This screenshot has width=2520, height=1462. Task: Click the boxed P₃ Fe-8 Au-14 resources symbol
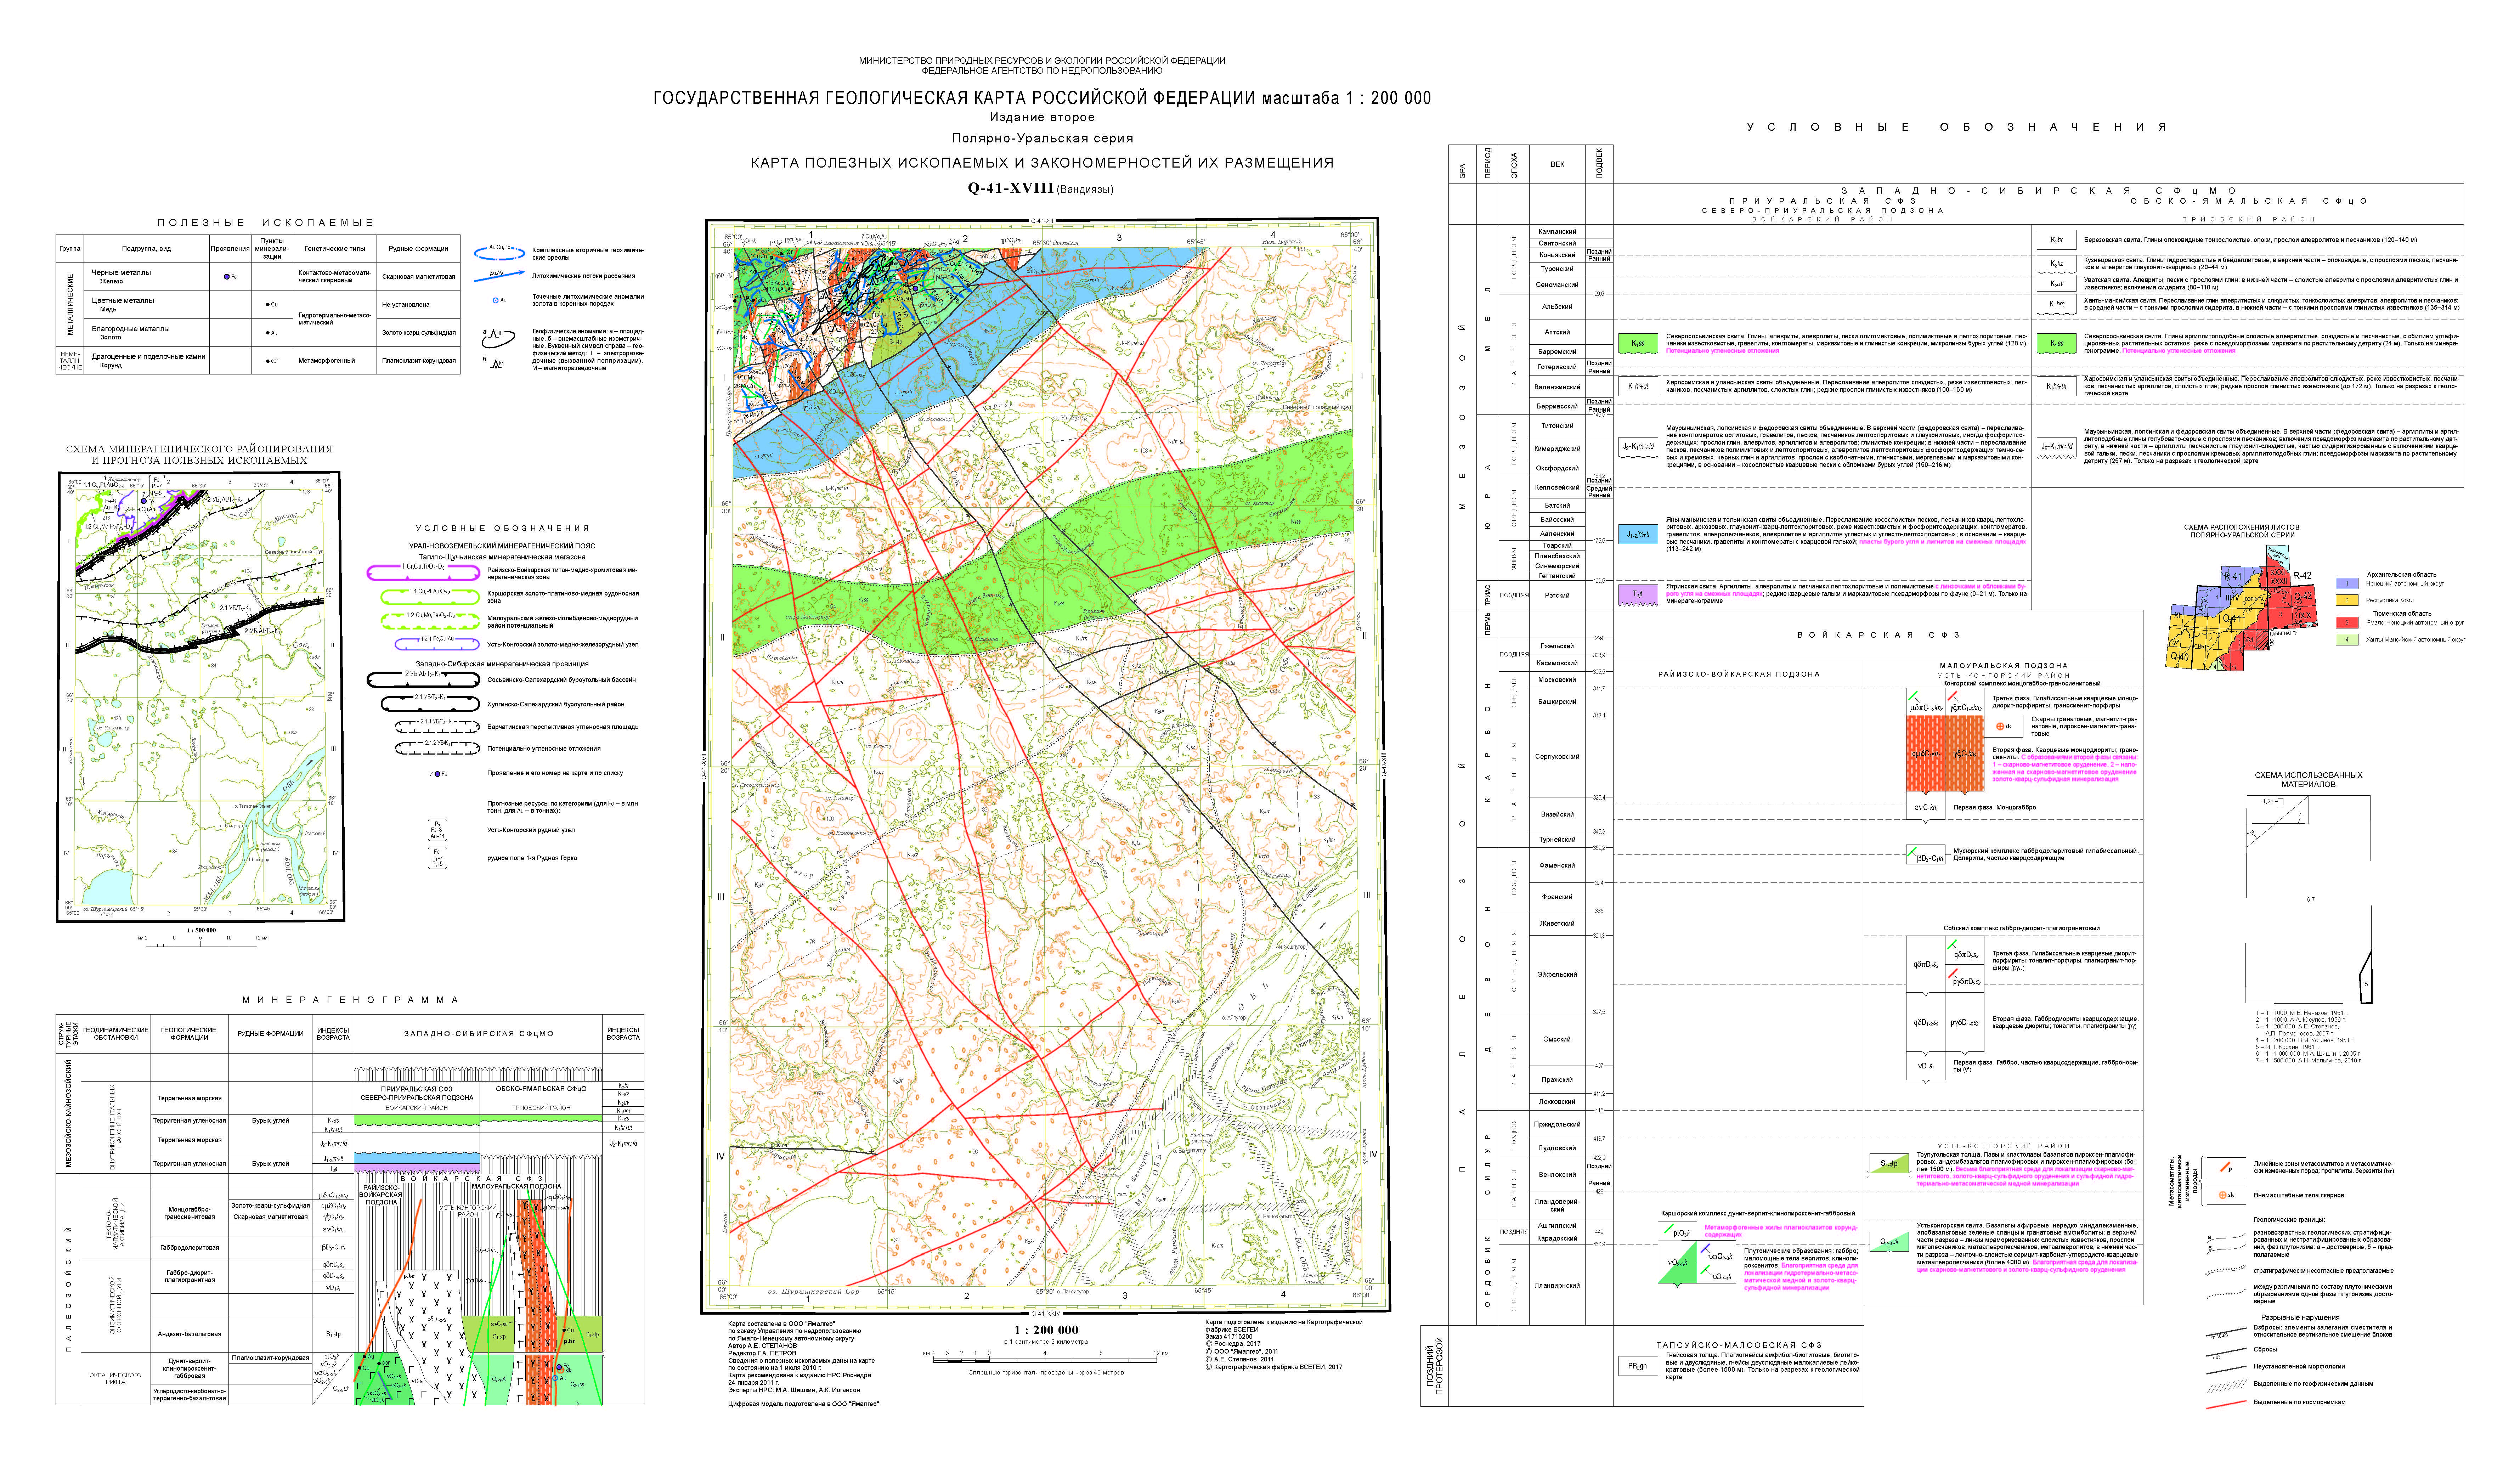437,830
